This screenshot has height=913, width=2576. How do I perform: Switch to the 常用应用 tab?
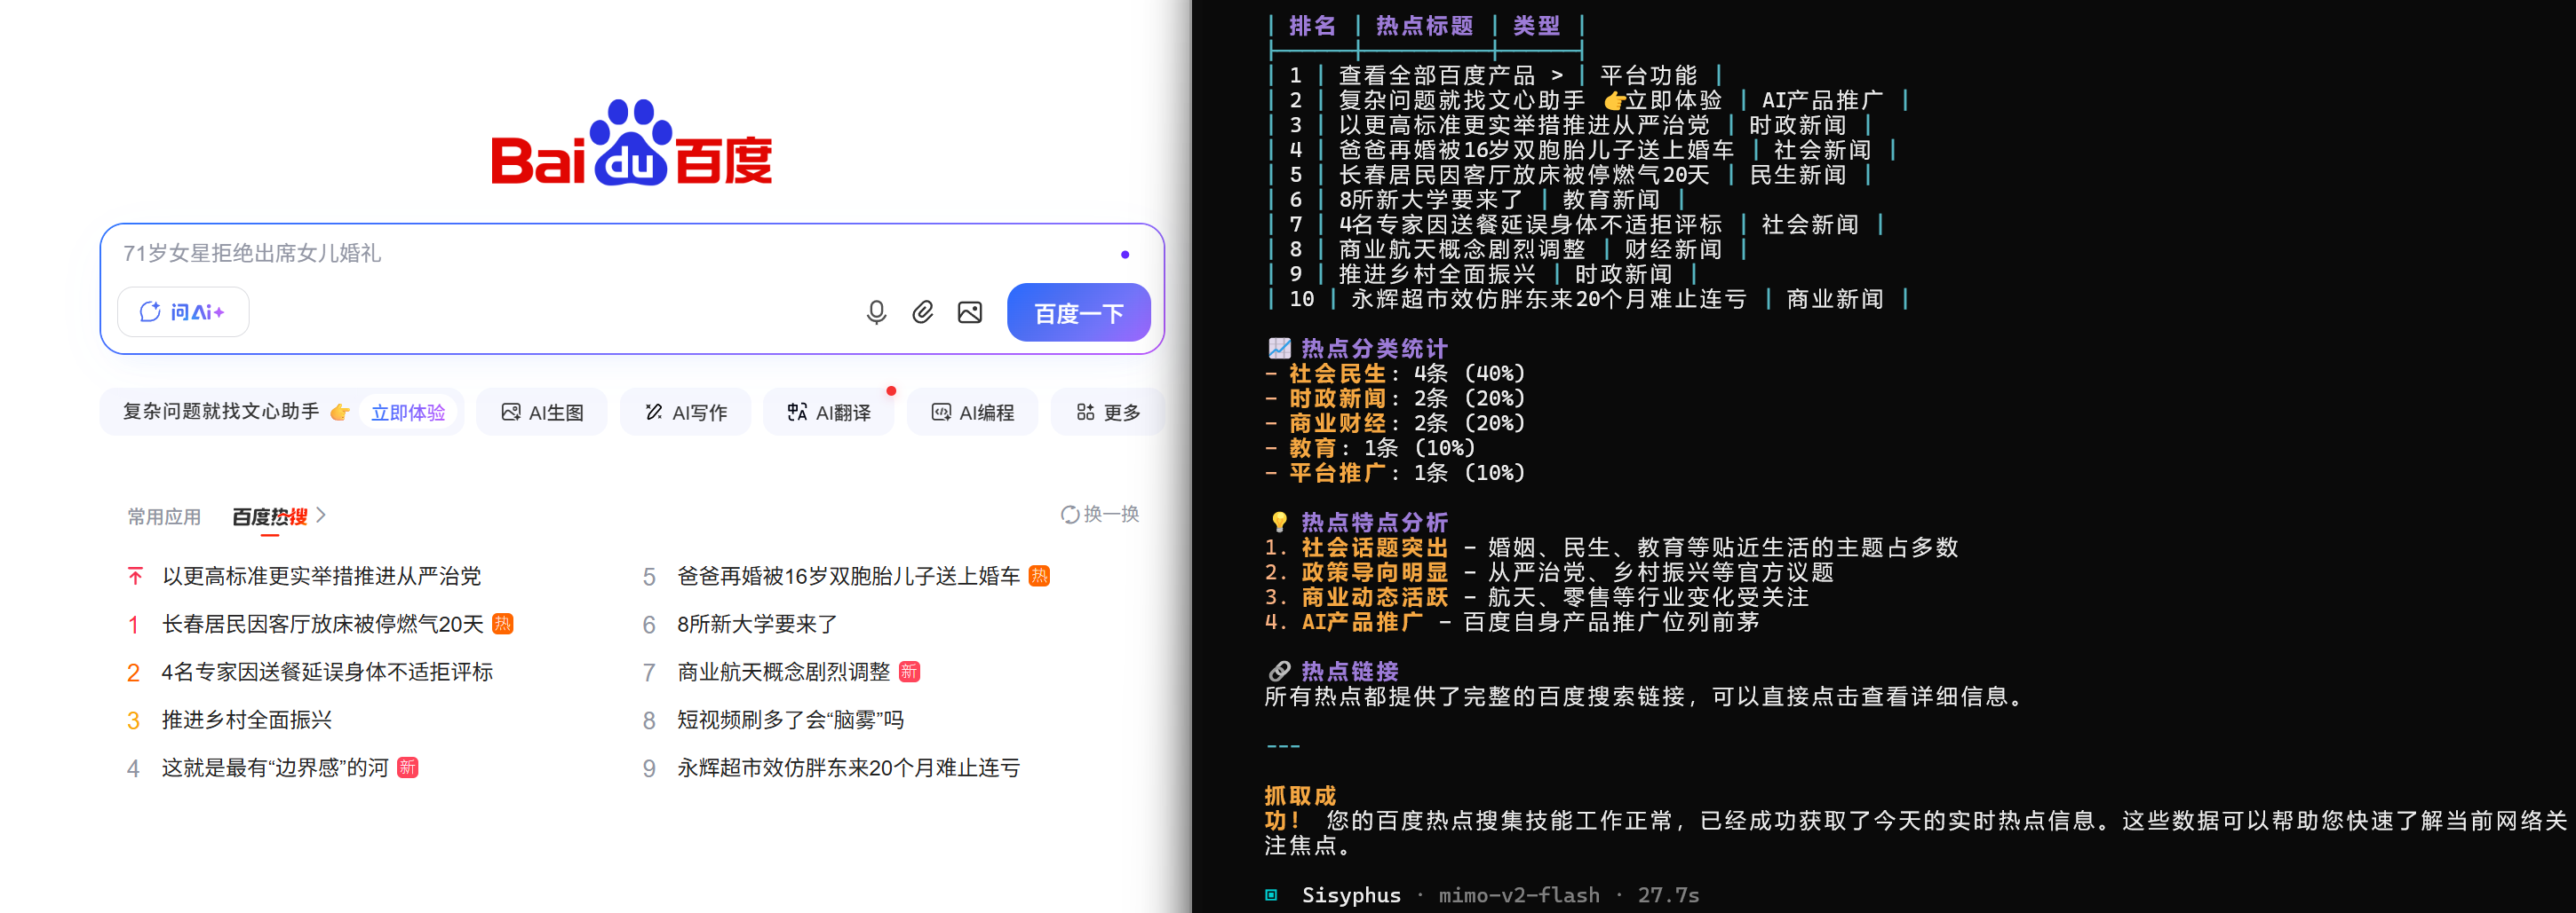164,516
